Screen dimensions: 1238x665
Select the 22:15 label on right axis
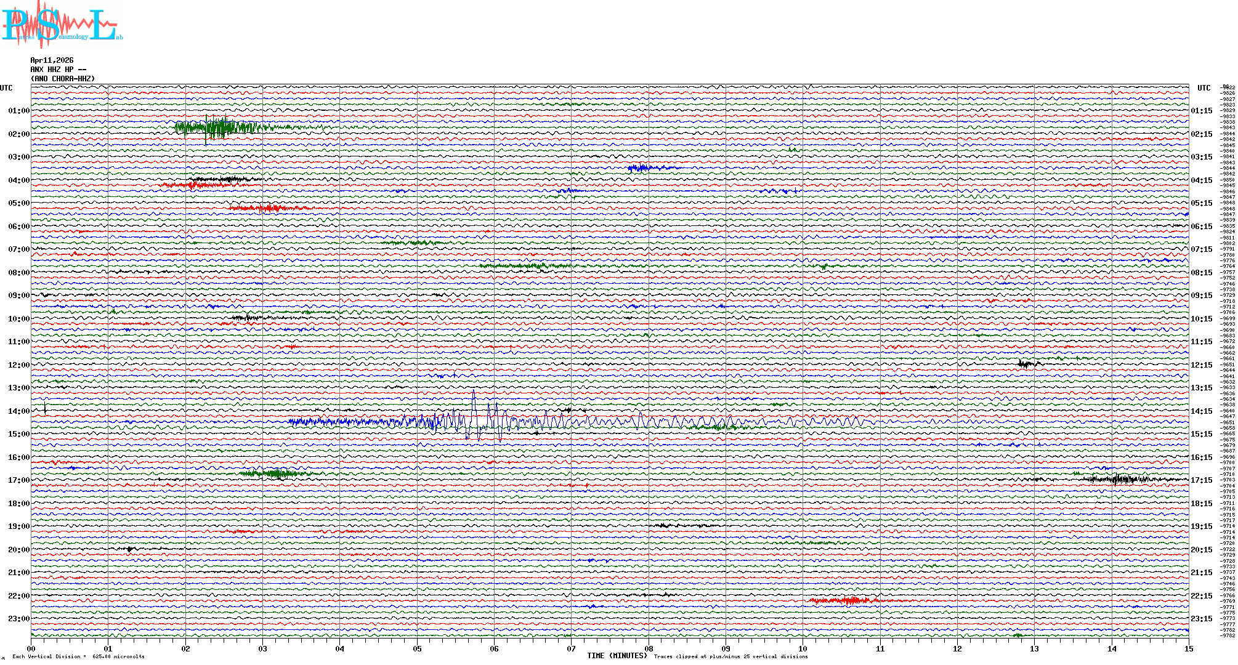tap(1201, 596)
